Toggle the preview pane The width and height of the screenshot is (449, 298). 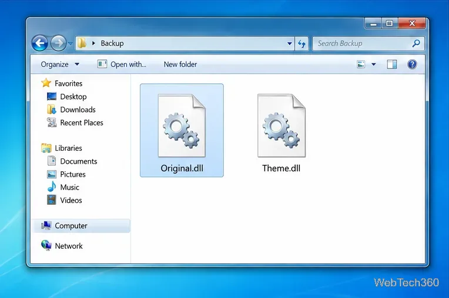pos(392,65)
